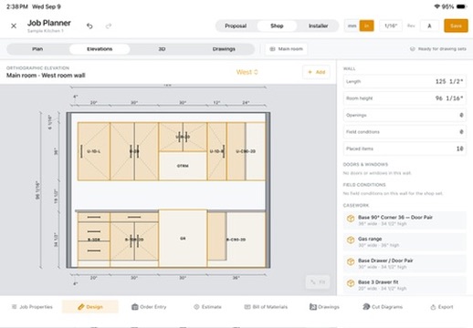Select the GR gas range in elevation
473x328 pixels.
[x=183, y=239]
